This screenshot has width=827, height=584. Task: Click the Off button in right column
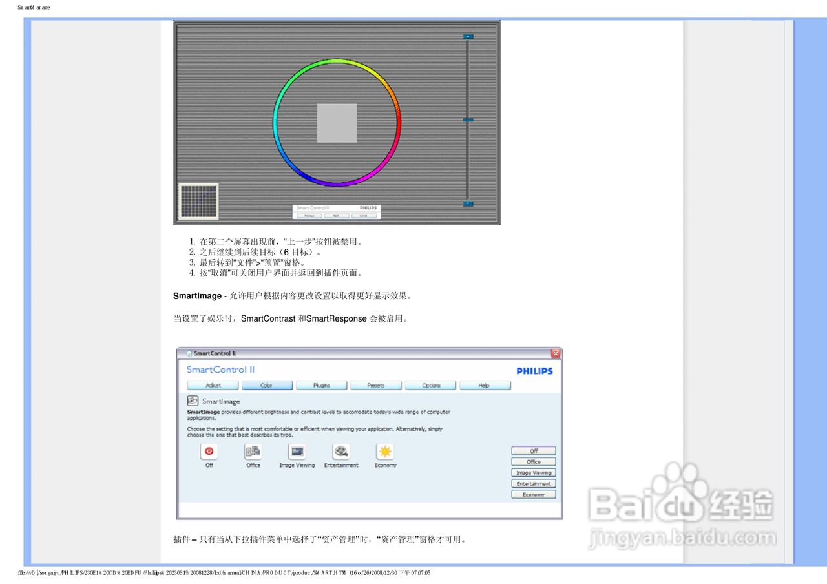(x=534, y=451)
